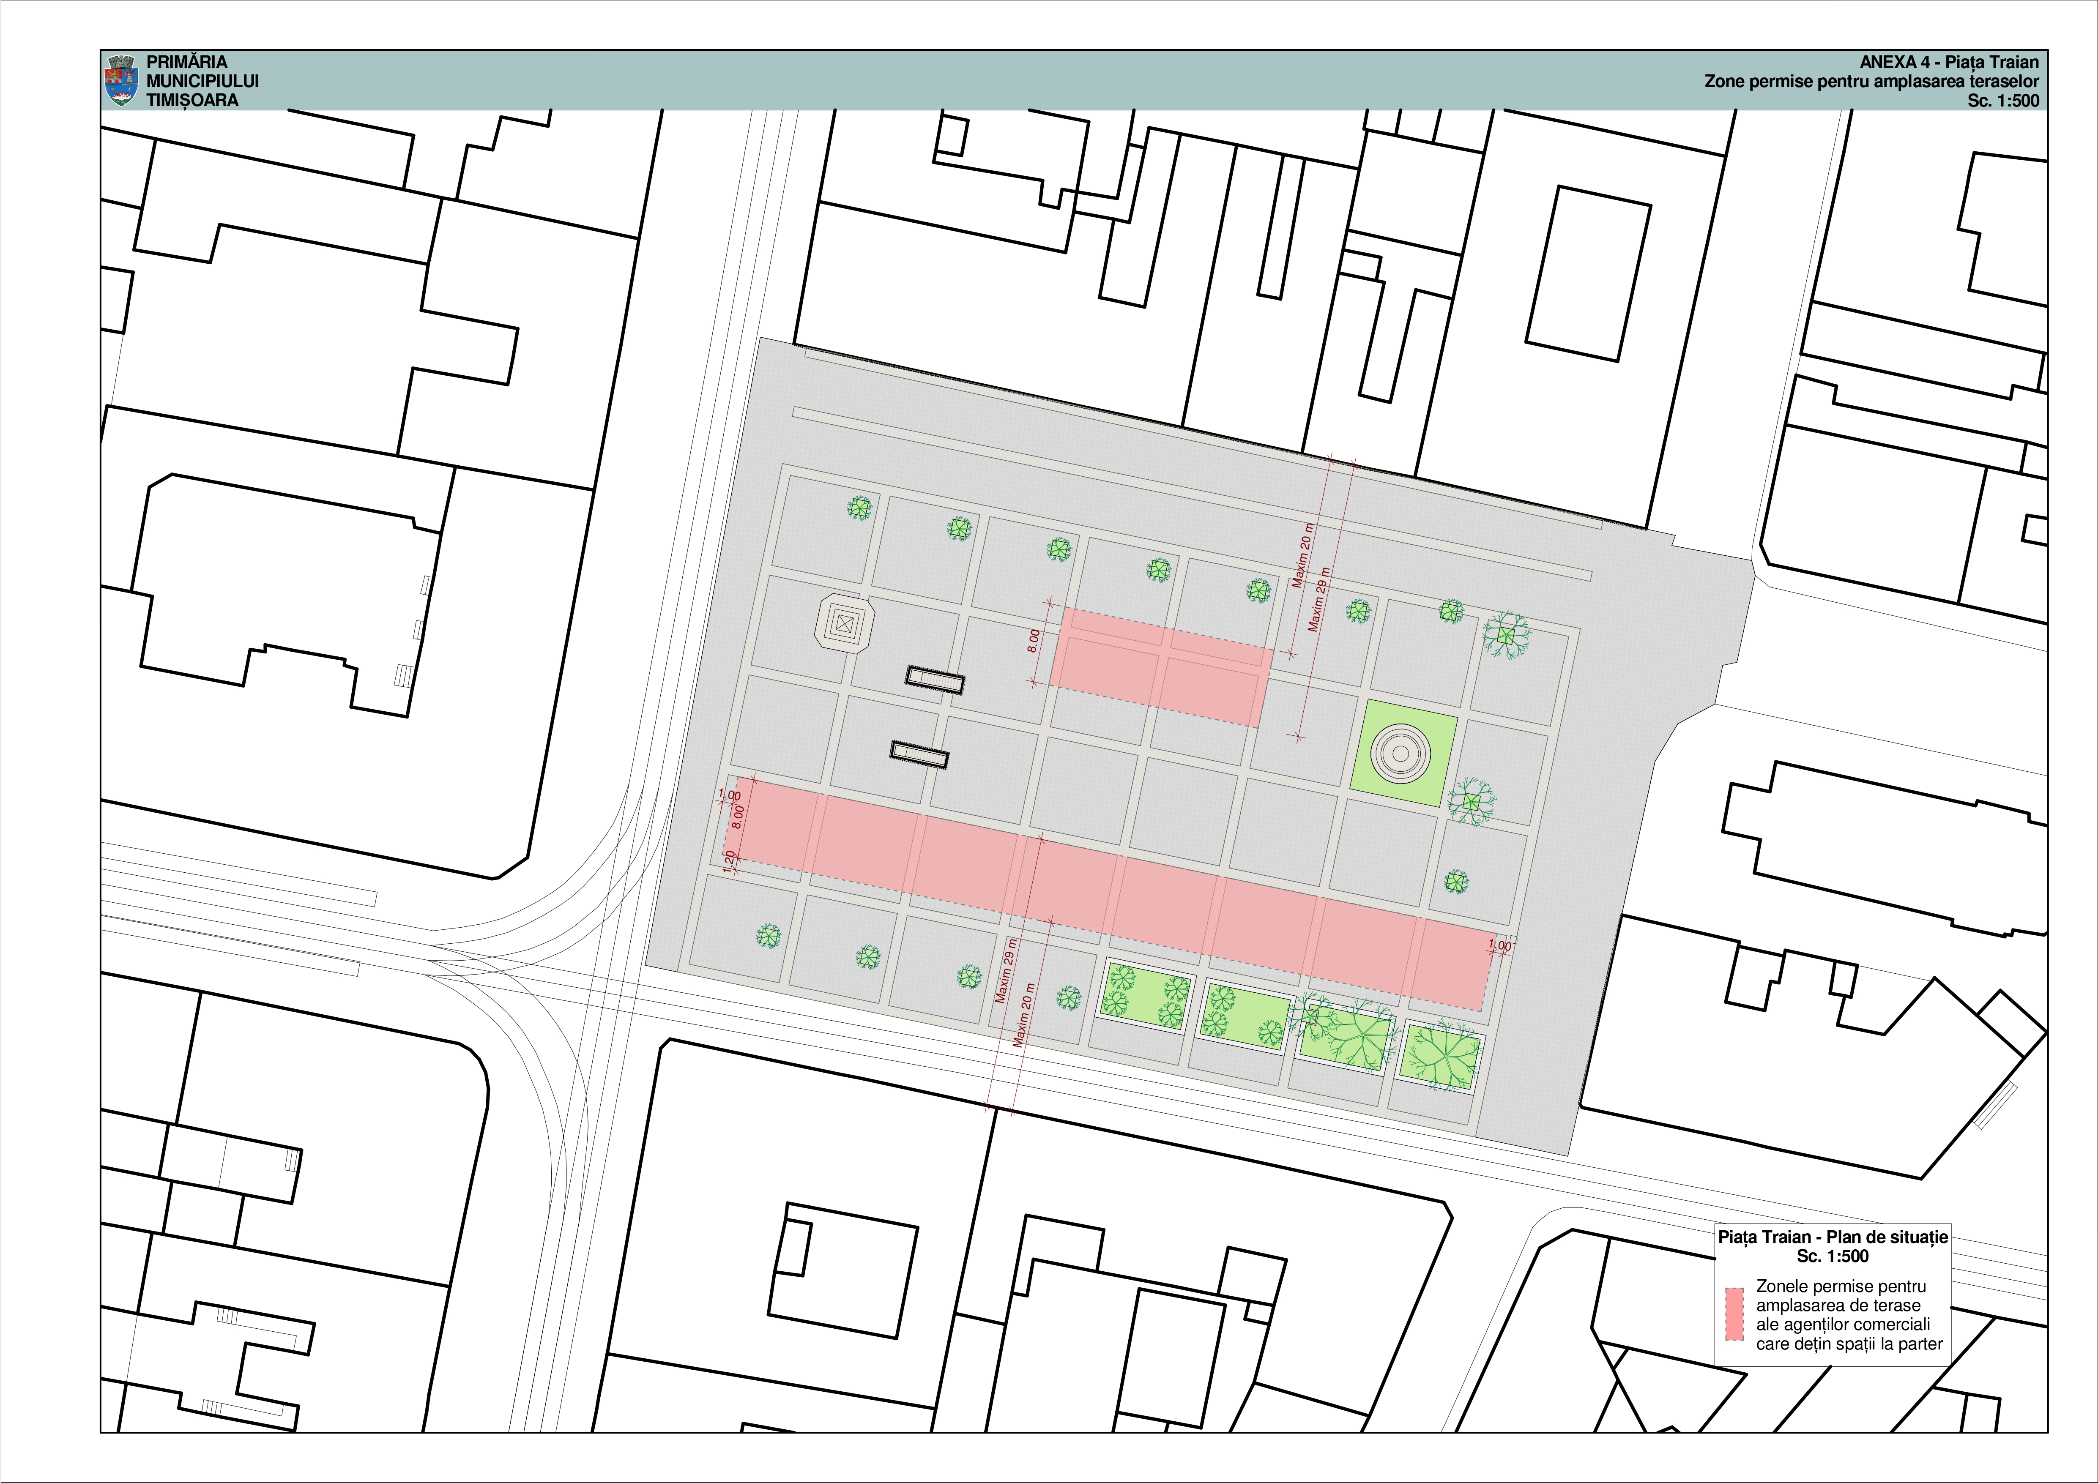Click the 'Sc. 1:500' scale text in header
Image resolution: width=2098 pixels, height=1483 pixels.
pyautogui.click(x=2003, y=101)
